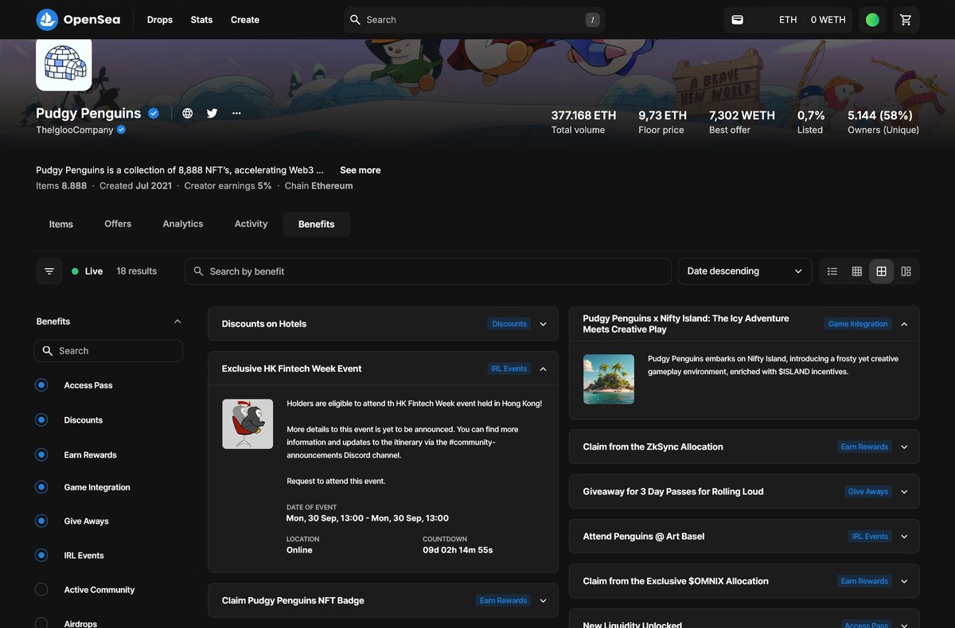Click the Pudgy Penguins igloo avatar
Viewport: 955px width, 628px height.
click(x=64, y=63)
